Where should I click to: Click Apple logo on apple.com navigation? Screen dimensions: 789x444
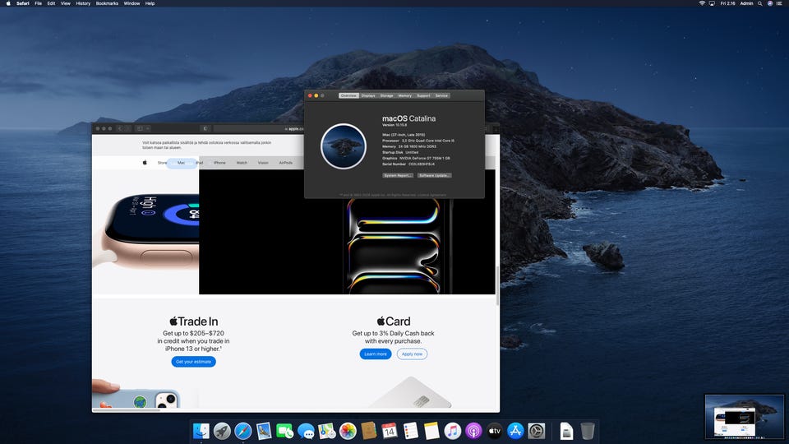pos(145,163)
